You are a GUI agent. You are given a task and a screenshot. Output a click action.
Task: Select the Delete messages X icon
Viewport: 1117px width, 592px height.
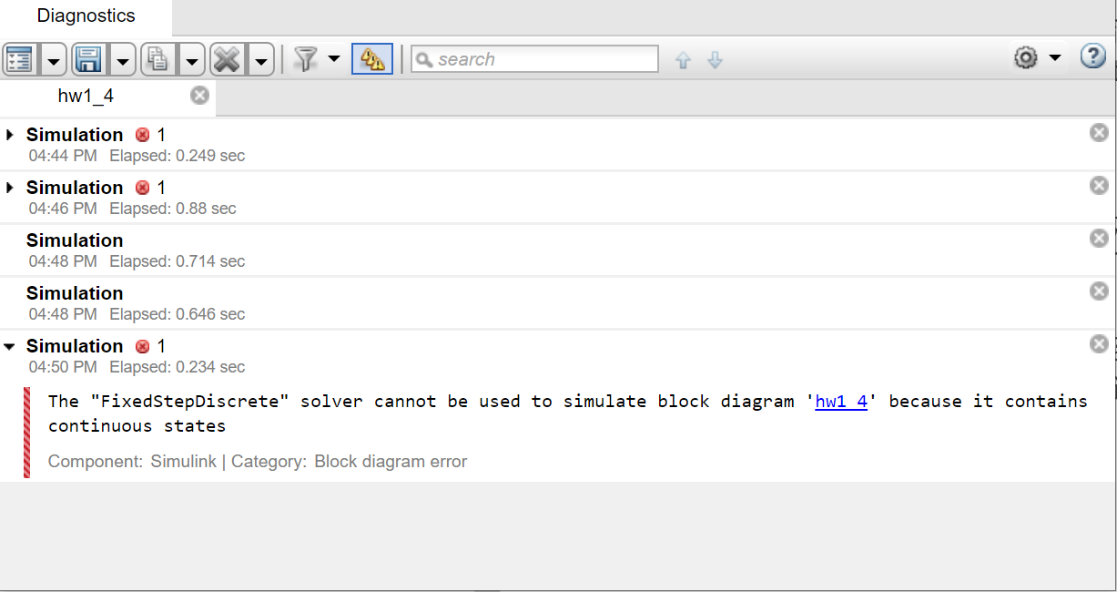point(227,57)
